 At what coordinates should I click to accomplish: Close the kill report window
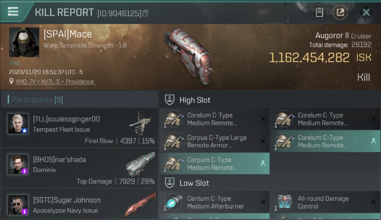pos(366,12)
